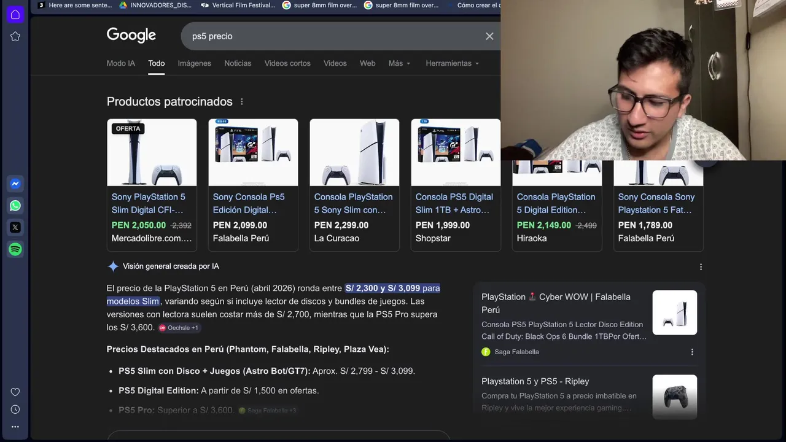Open Consola PlayStation 5 Sony Slim listing

tap(353, 203)
